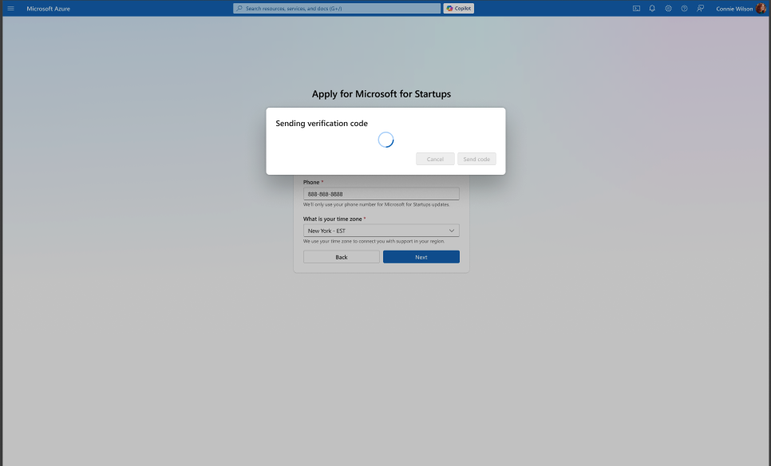The height and width of the screenshot is (466, 771).
Task: Open the feedback icon in header
Action: point(700,8)
